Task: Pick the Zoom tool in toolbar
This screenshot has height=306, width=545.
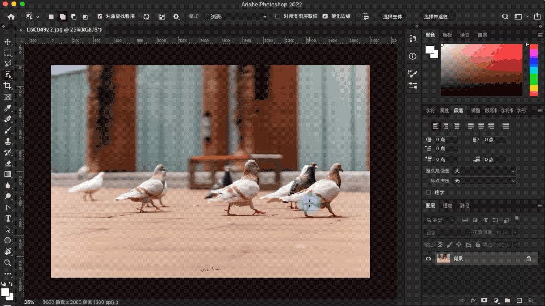Action: point(8,263)
